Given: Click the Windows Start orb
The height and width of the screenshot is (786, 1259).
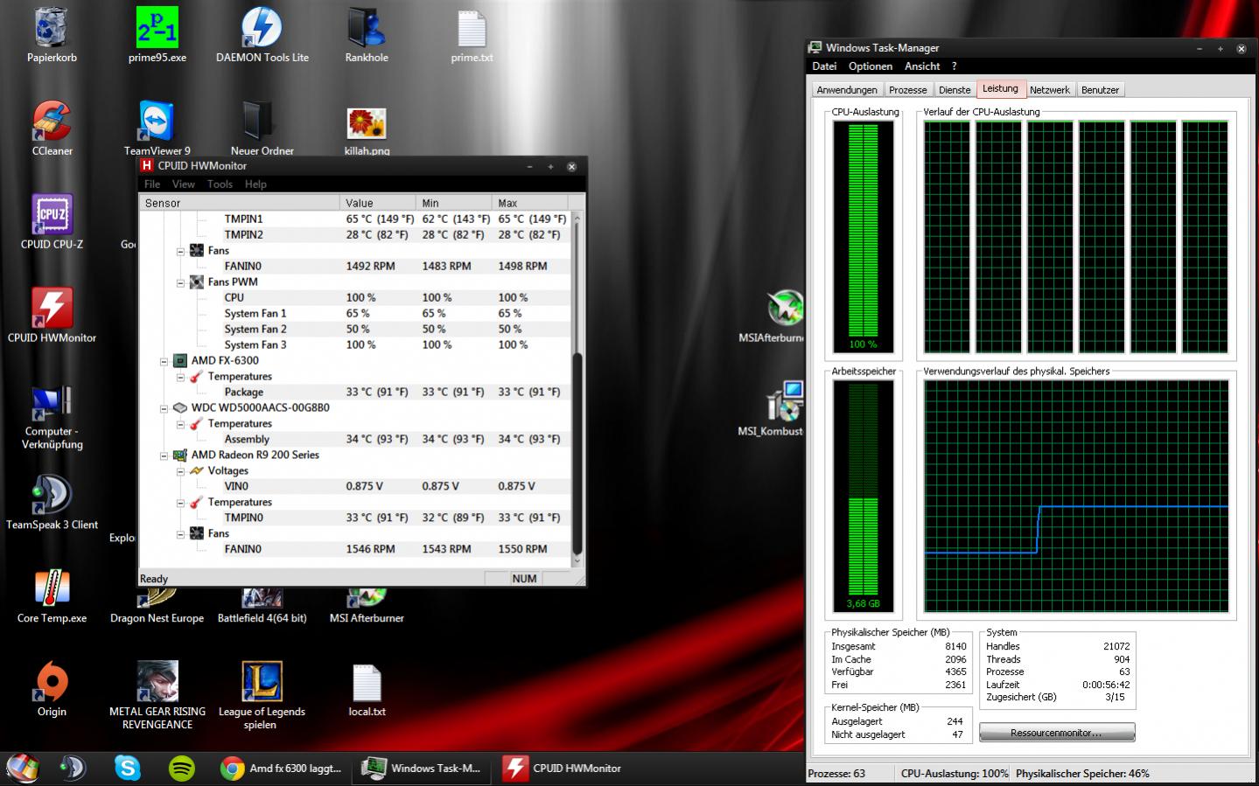Looking at the screenshot, I should click(x=24, y=768).
